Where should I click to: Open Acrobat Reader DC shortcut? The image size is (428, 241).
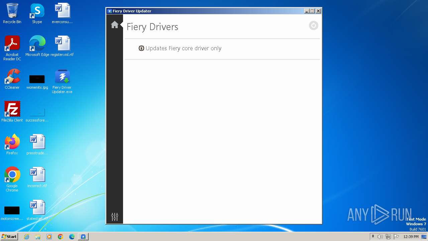(12, 48)
